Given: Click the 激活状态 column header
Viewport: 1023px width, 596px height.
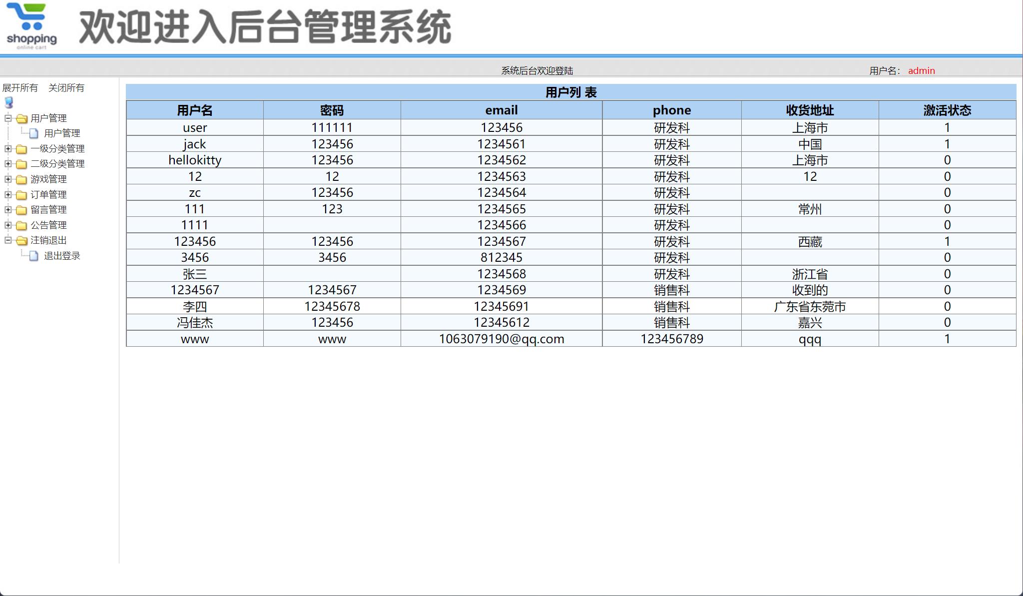Looking at the screenshot, I should tap(948, 110).
